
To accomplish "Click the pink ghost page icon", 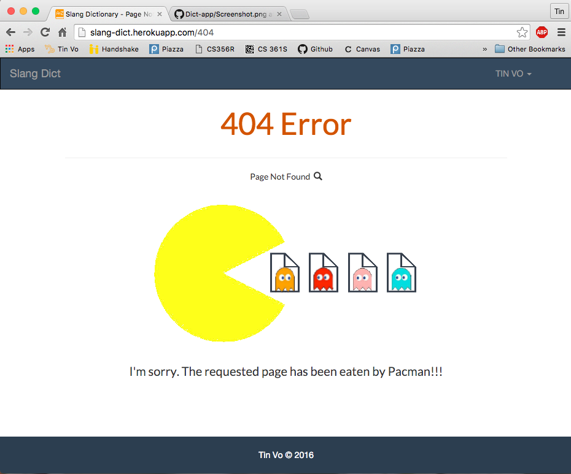I will (x=363, y=272).
